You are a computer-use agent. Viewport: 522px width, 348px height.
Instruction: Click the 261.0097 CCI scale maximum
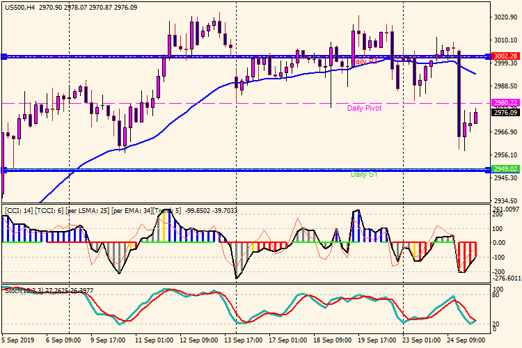point(506,209)
